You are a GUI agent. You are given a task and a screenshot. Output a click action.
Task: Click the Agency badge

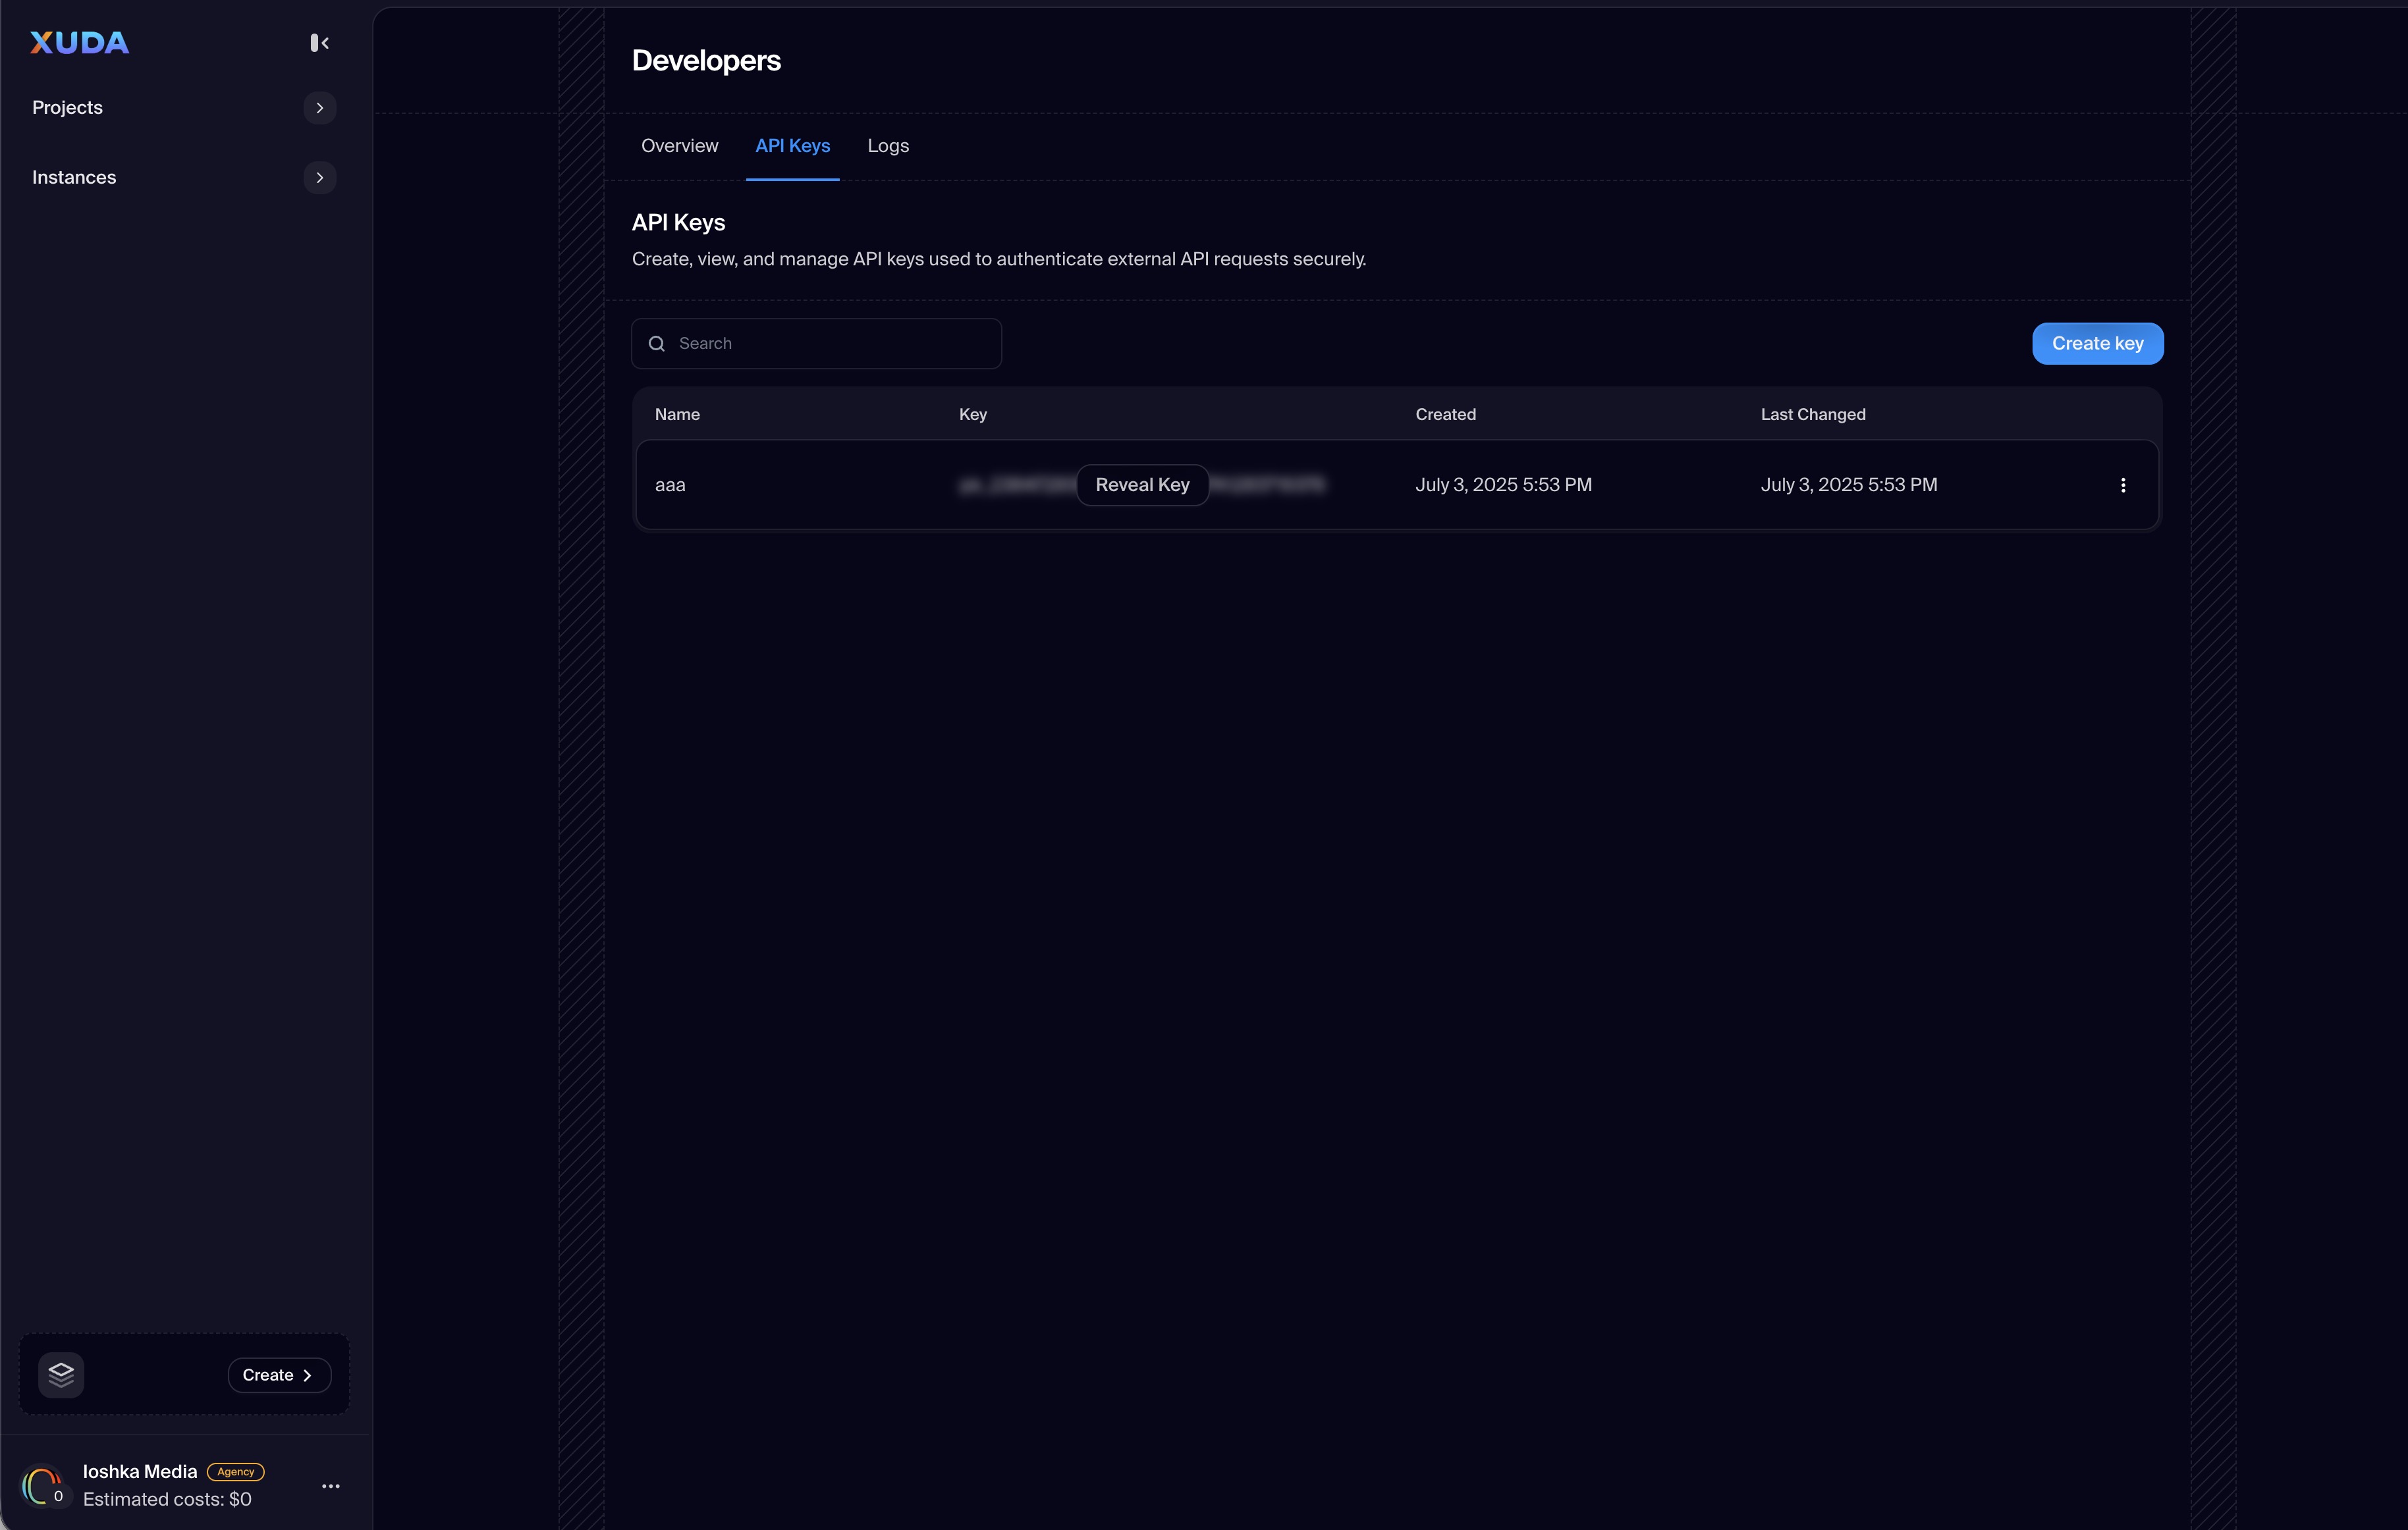(235, 1472)
